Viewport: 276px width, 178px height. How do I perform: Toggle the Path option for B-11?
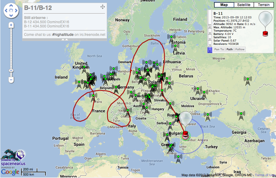click(229, 49)
